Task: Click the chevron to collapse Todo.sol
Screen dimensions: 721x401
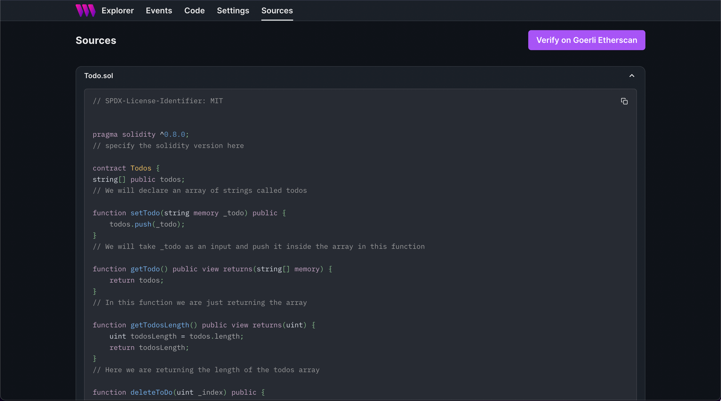Action: click(632, 76)
